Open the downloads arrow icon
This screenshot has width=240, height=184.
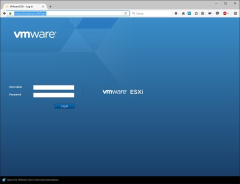(176, 13)
